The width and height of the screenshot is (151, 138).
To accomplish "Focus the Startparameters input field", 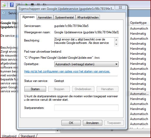I will point(86,108).
